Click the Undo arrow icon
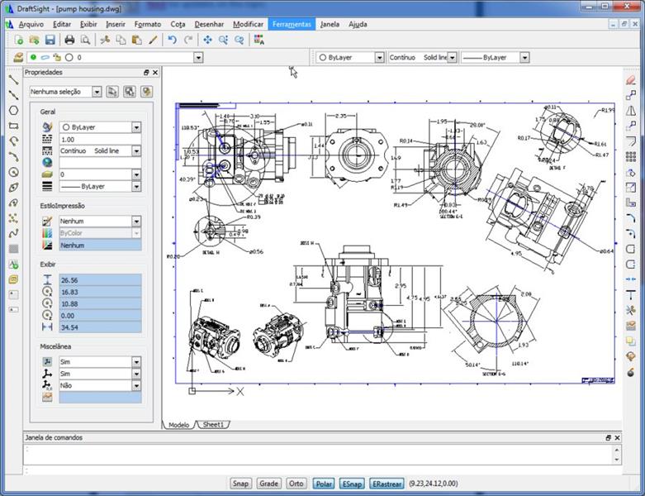 pyautogui.click(x=172, y=40)
